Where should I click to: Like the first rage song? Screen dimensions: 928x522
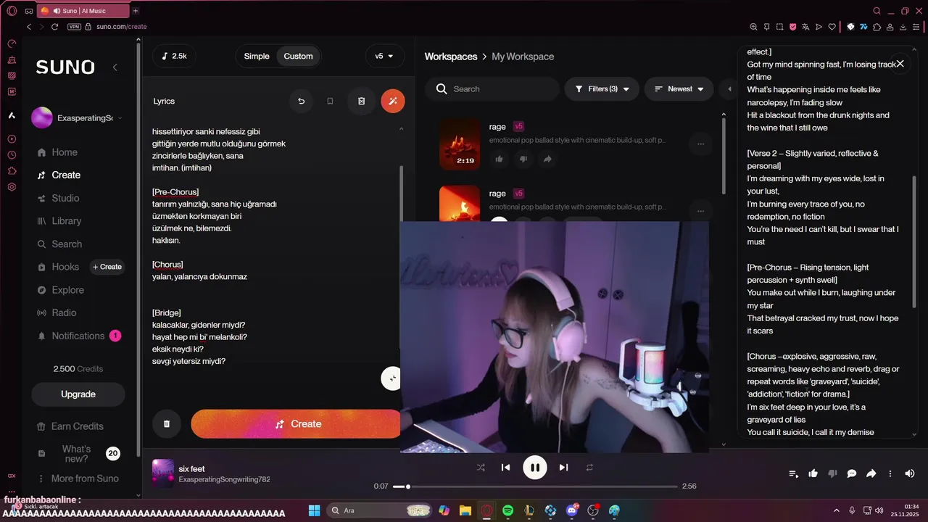(500, 159)
